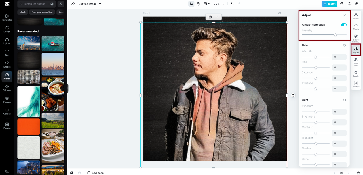This screenshot has height=175, width=363.
Task: Open the help question mark icon
Action: coord(349,4)
